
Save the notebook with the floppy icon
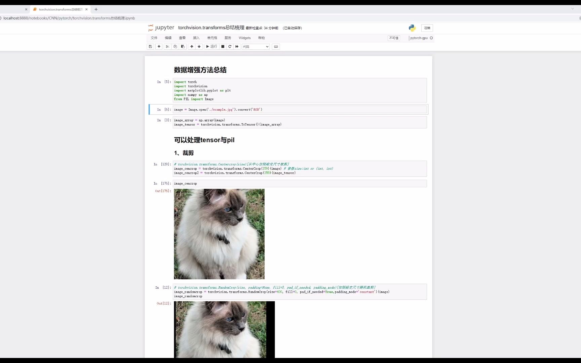pos(150,47)
